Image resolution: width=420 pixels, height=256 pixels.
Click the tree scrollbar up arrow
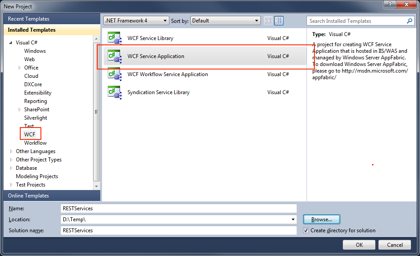(x=96, y=39)
